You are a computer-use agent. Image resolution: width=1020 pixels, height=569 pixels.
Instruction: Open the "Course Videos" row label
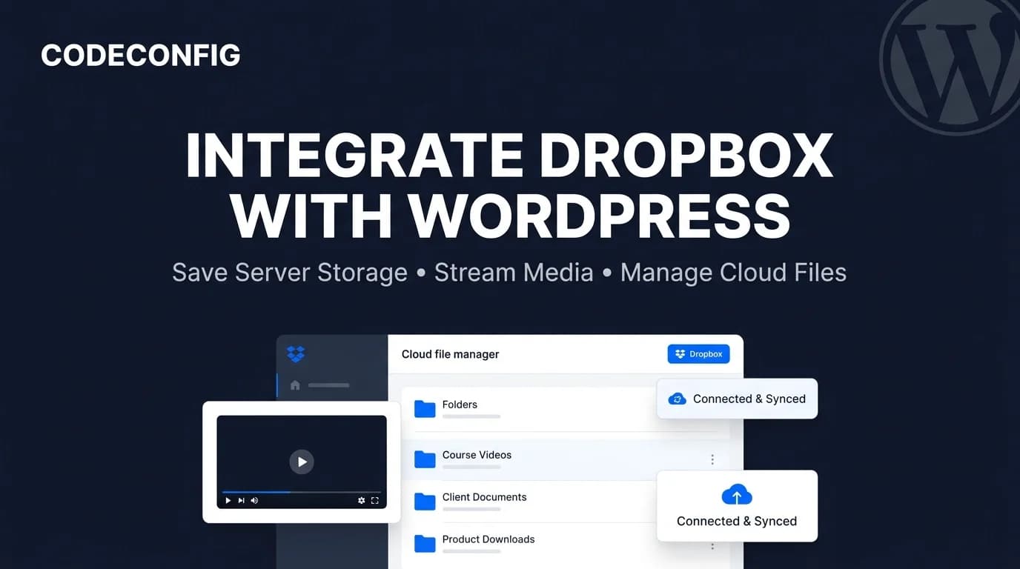477,455
